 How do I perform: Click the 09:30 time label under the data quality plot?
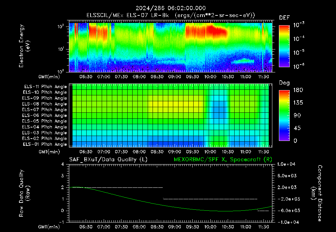[x=192, y=227]
